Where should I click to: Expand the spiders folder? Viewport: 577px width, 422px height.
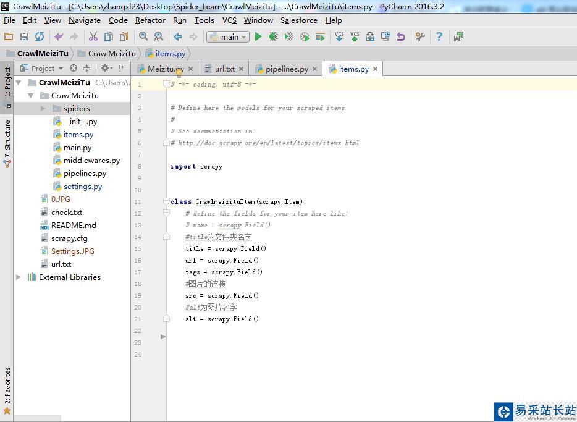point(43,109)
